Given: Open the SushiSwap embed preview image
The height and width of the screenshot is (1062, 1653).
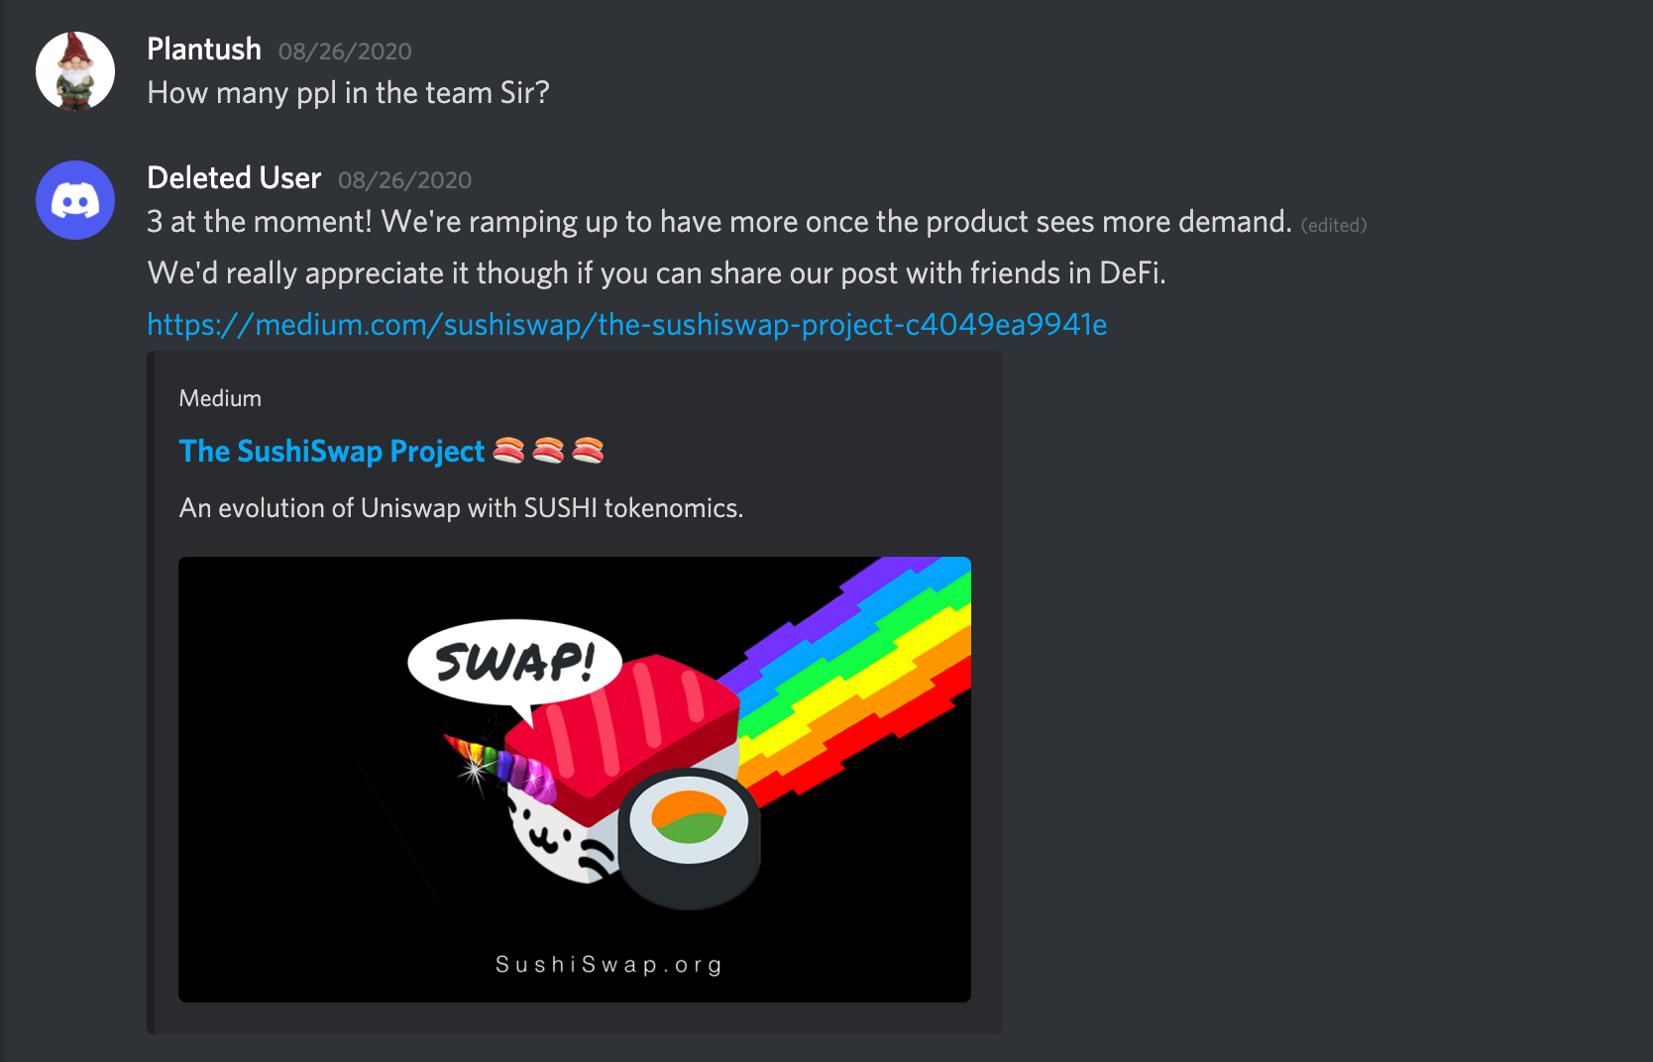Looking at the screenshot, I should tap(575, 780).
